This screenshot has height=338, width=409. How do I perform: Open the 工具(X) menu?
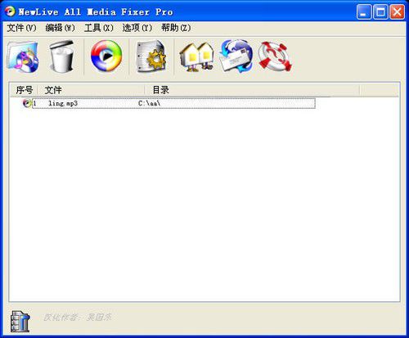click(x=99, y=28)
